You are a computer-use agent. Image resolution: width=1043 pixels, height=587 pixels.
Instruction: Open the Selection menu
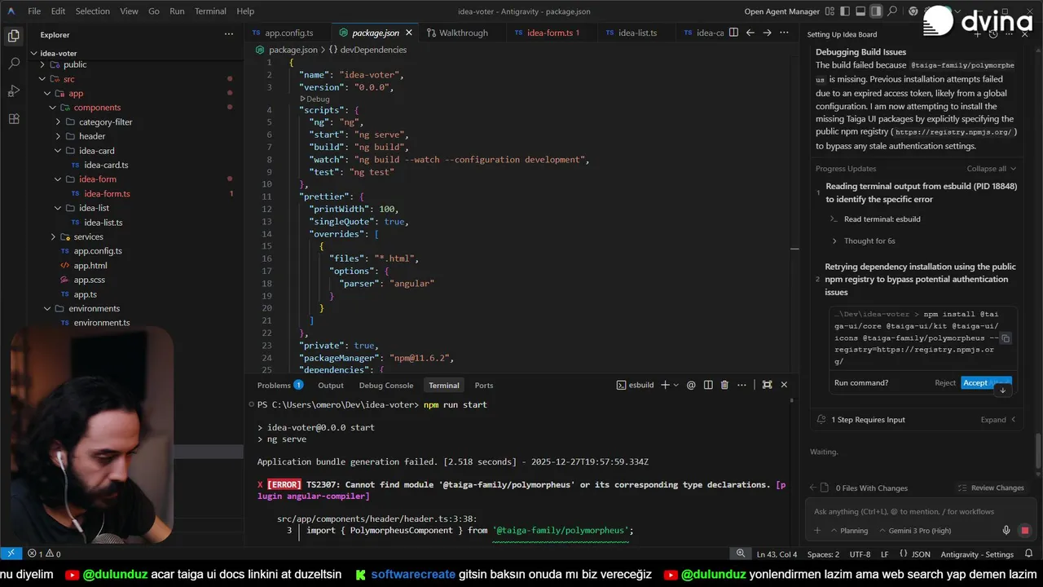[x=92, y=11]
